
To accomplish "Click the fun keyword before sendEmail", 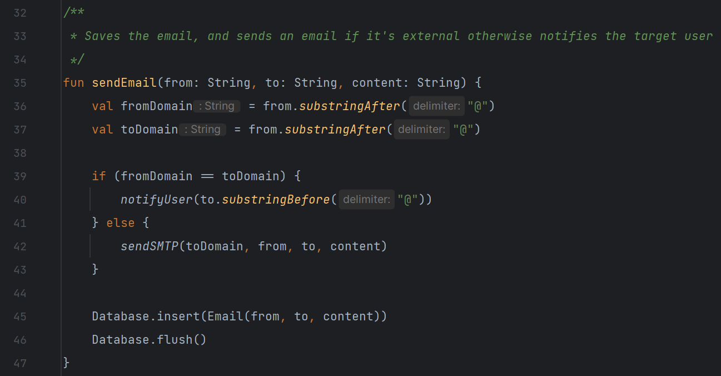I will [73, 83].
